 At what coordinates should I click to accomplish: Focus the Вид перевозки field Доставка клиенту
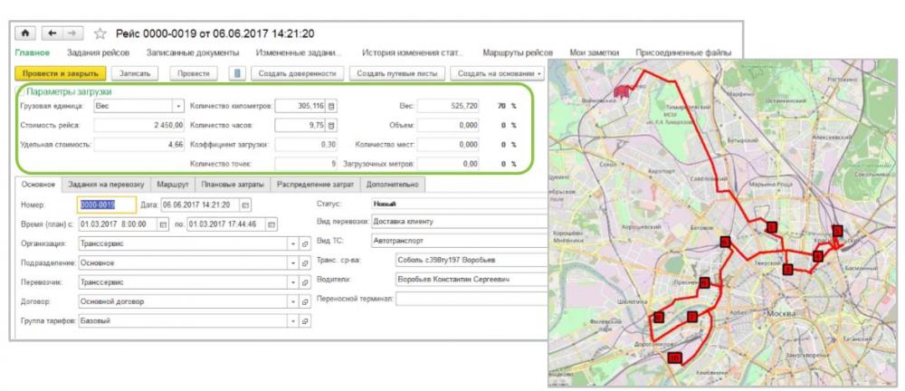point(460,221)
